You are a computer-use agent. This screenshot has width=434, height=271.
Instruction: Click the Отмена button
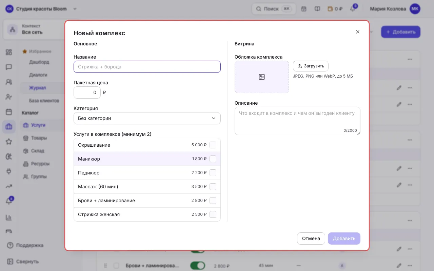(x=311, y=238)
